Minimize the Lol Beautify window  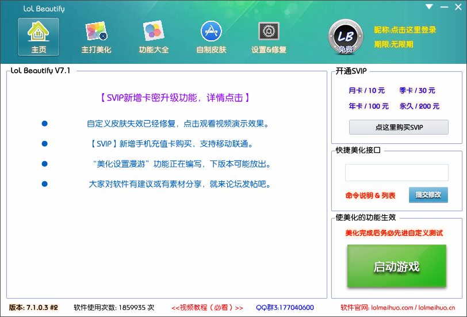click(444, 7)
